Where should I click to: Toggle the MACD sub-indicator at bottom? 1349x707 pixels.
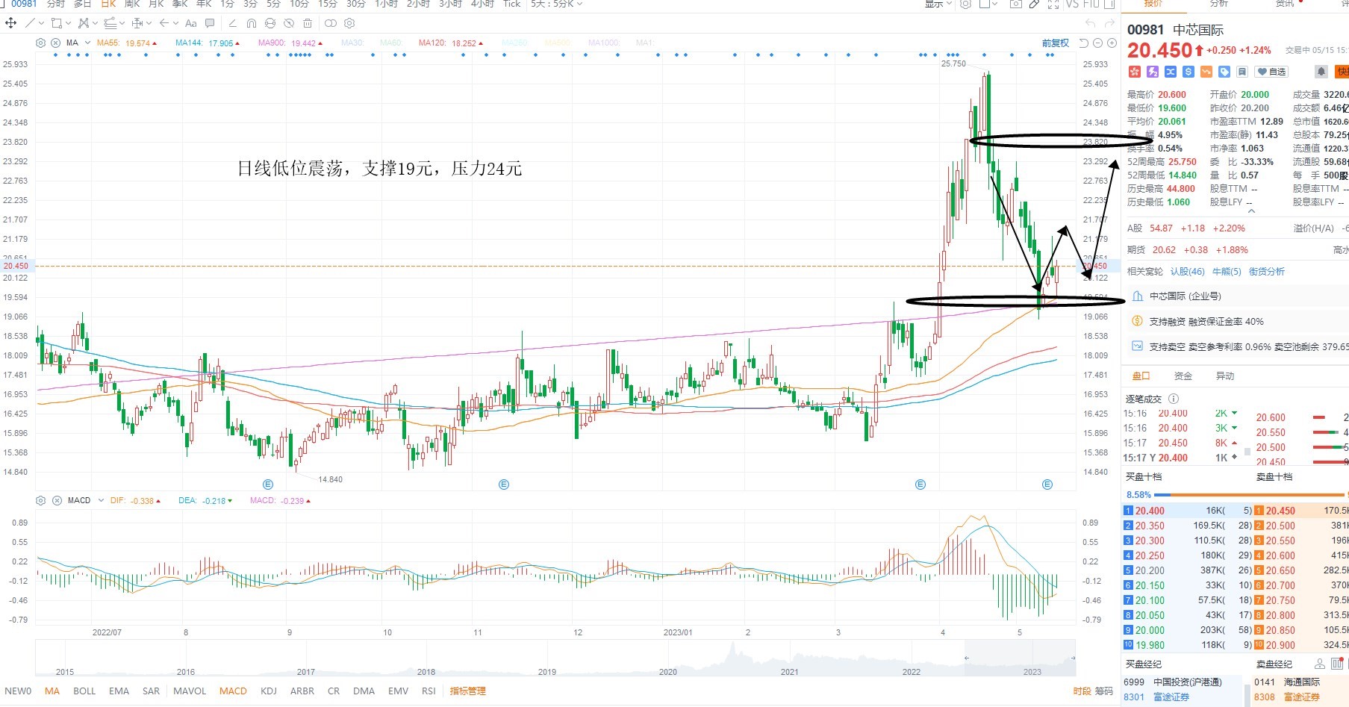233,691
